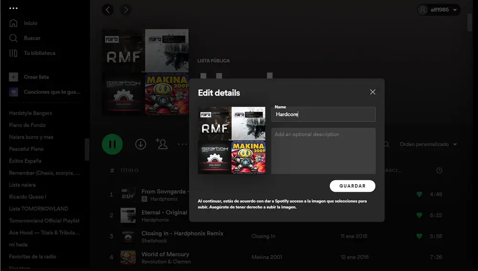The width and height of the screenshot is (478, 271).
Task: Open the Hardstyle Bangers playlist
Action: tap(31, 113)
